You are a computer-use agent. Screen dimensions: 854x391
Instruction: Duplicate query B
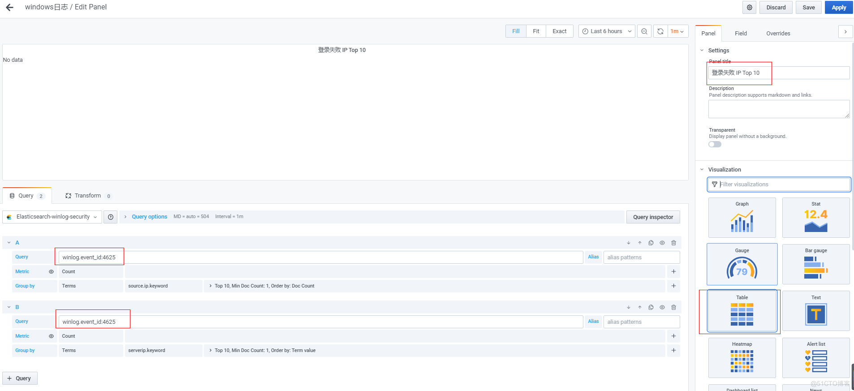pyautogui.click(x=651, y=307)
